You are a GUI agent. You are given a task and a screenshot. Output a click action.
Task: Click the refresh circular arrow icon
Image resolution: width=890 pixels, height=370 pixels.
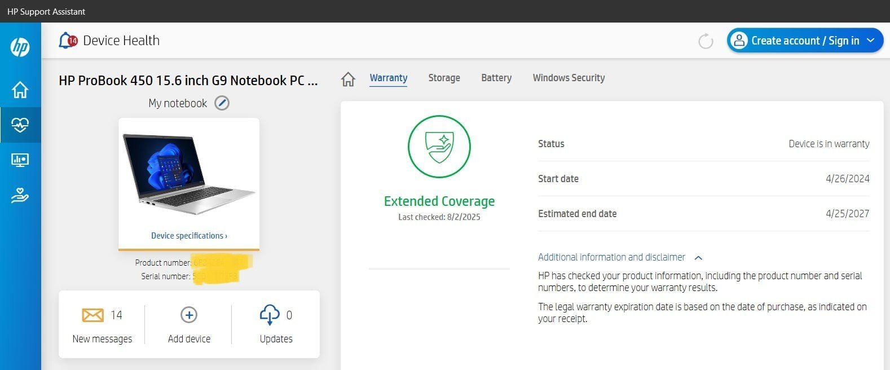706,41
